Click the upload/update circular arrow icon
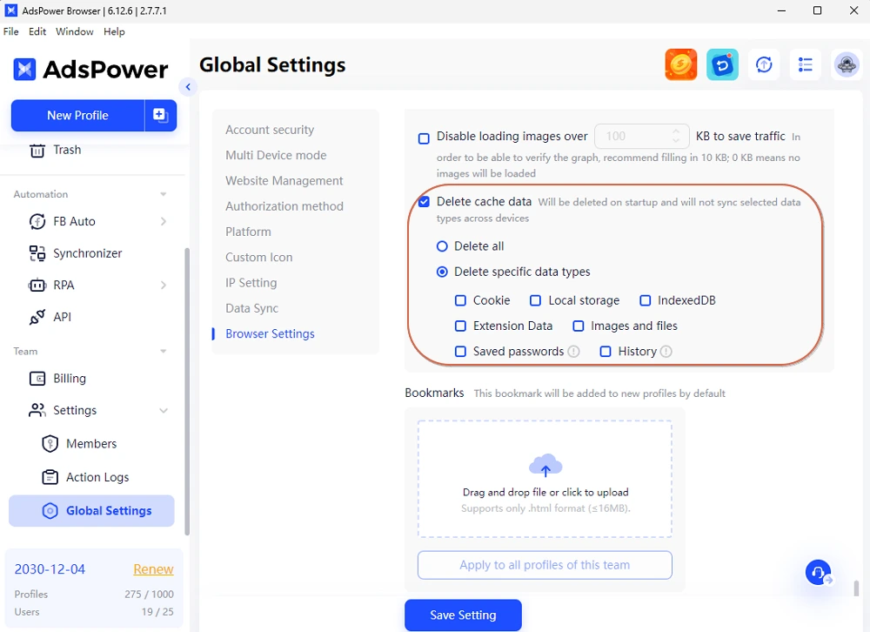Image resolution: width=870 pixels, height=632 pixels. click(x=764, y=65)
